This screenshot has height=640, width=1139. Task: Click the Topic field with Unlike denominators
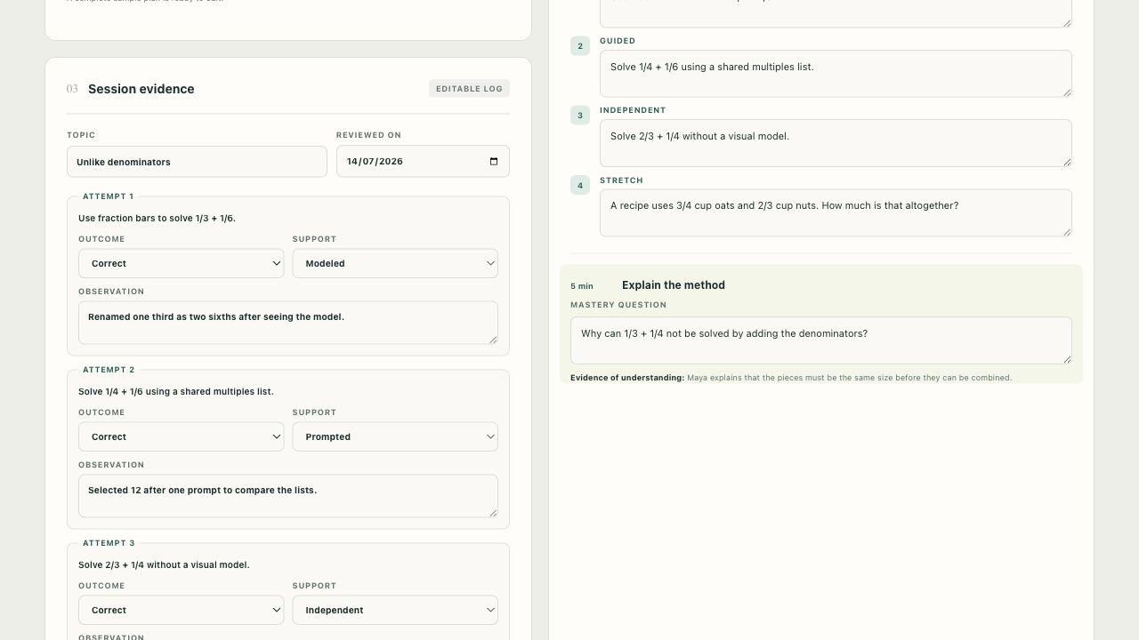coord(197,162)
